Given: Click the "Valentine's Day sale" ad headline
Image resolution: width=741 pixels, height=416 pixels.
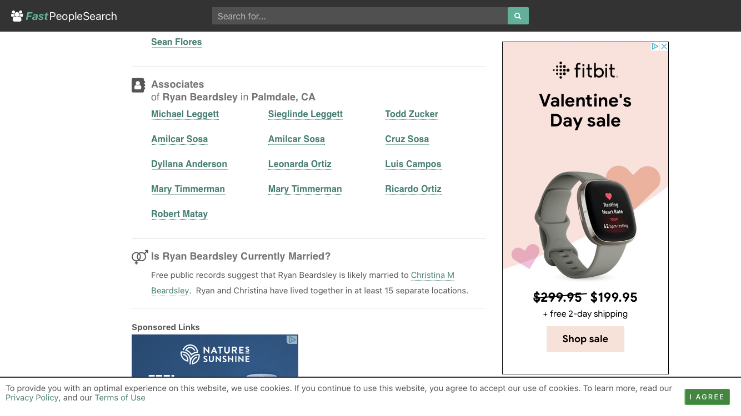Looking at the screenshot, I should click(585, 110).
